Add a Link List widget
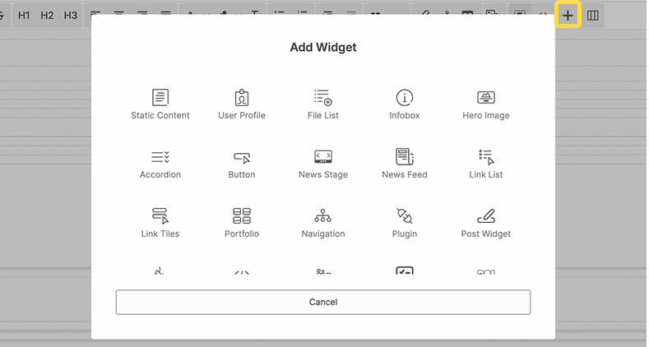The height and width of the screenshot is (347, 649). [x=486, y=164]
